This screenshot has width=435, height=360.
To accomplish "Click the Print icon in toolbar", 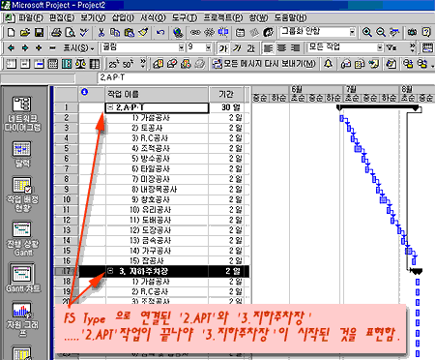I will tap(57, 32).
